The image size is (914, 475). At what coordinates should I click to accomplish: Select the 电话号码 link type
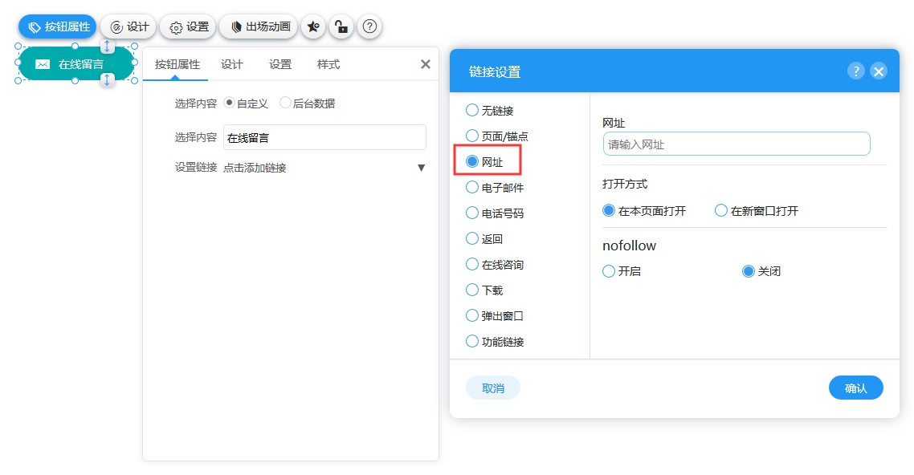point(495,213)
